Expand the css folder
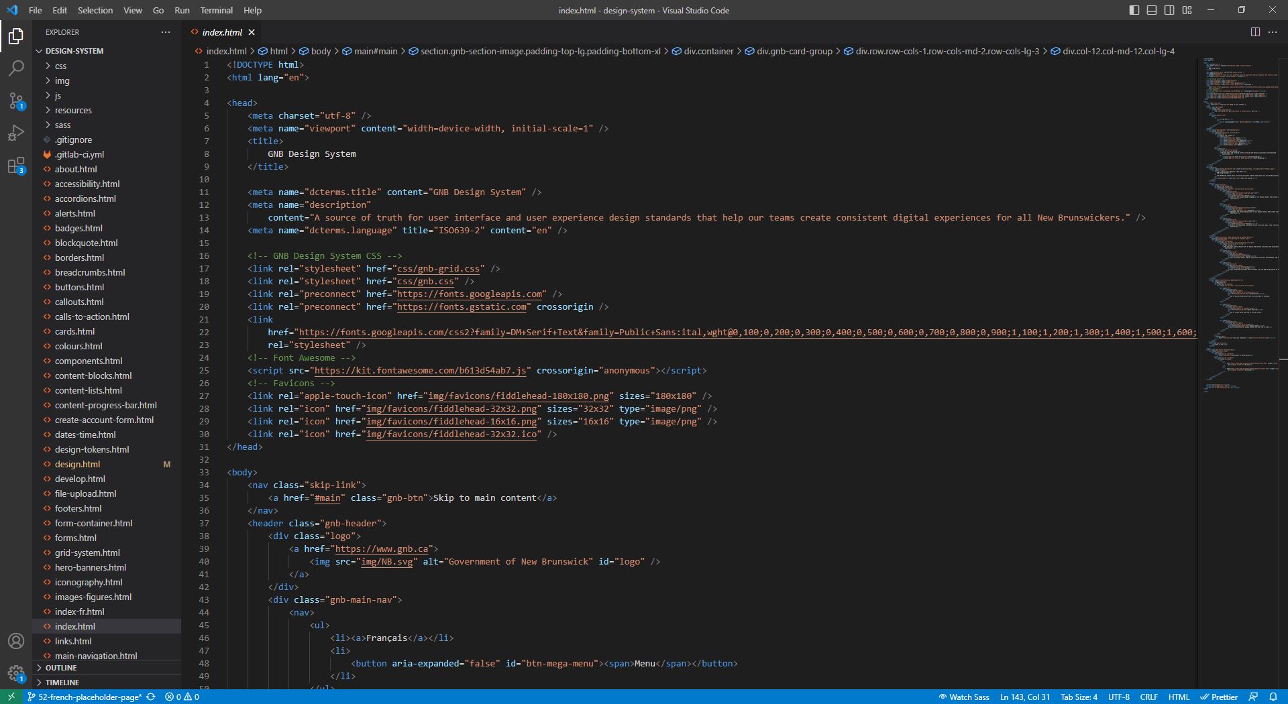 click(60, 66)
